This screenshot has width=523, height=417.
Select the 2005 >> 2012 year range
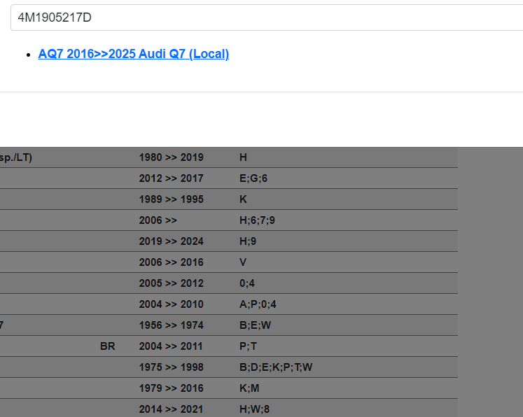pos(171,283)
